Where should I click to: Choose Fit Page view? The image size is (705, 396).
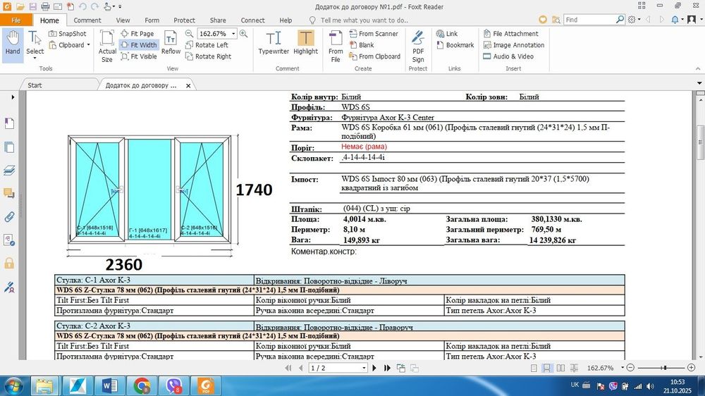[x=137, y=34]
